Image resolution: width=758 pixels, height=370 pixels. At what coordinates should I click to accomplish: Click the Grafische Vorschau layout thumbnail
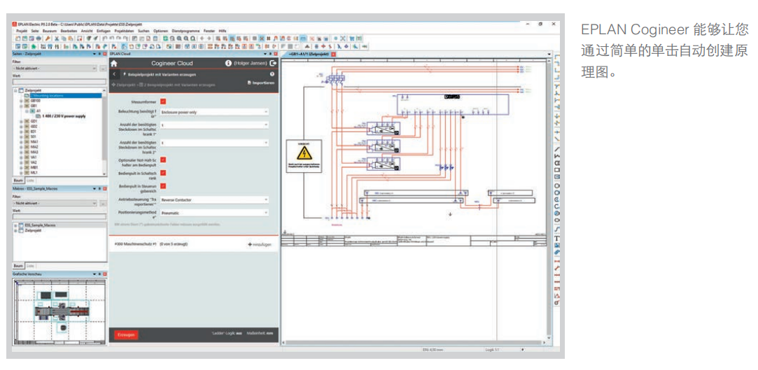59,311
